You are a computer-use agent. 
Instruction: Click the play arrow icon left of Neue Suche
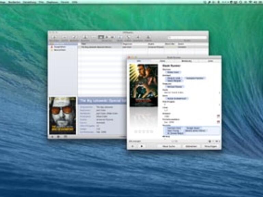point(142,146)
